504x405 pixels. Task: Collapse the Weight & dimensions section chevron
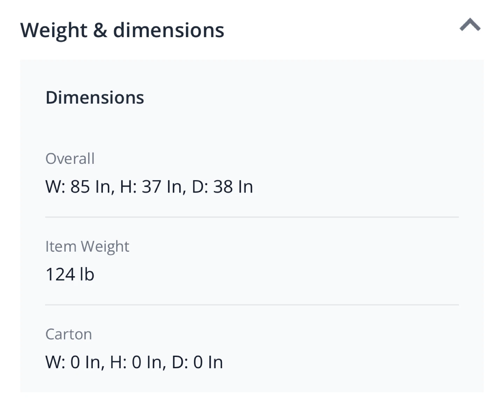click(470, 25)
